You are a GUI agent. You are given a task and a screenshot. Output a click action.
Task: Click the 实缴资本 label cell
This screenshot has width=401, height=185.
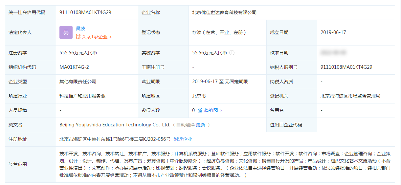[x=163, y=53]
